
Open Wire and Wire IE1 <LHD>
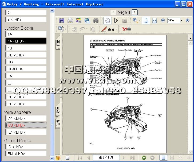point(26,132)
